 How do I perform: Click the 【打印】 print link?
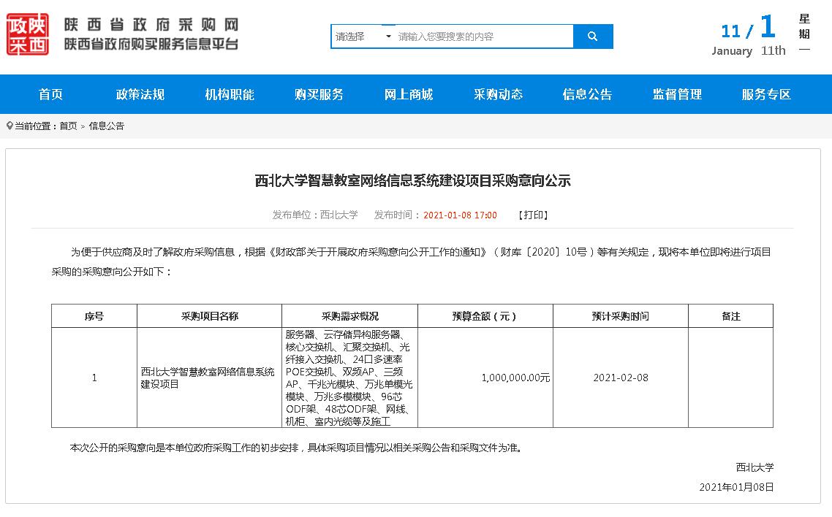click(533, 215)
